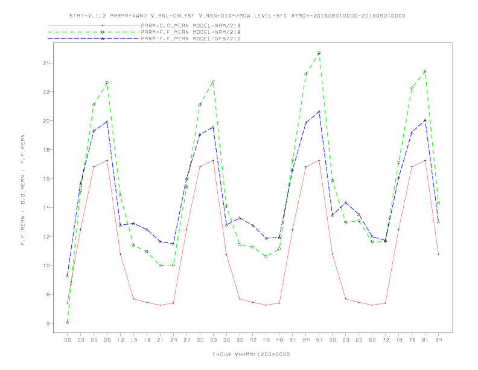Click the vertical y-axis label F.F_MEAN | O.O_MEAN
Viewport: 478px width, 370px height.
pos(23,190)
